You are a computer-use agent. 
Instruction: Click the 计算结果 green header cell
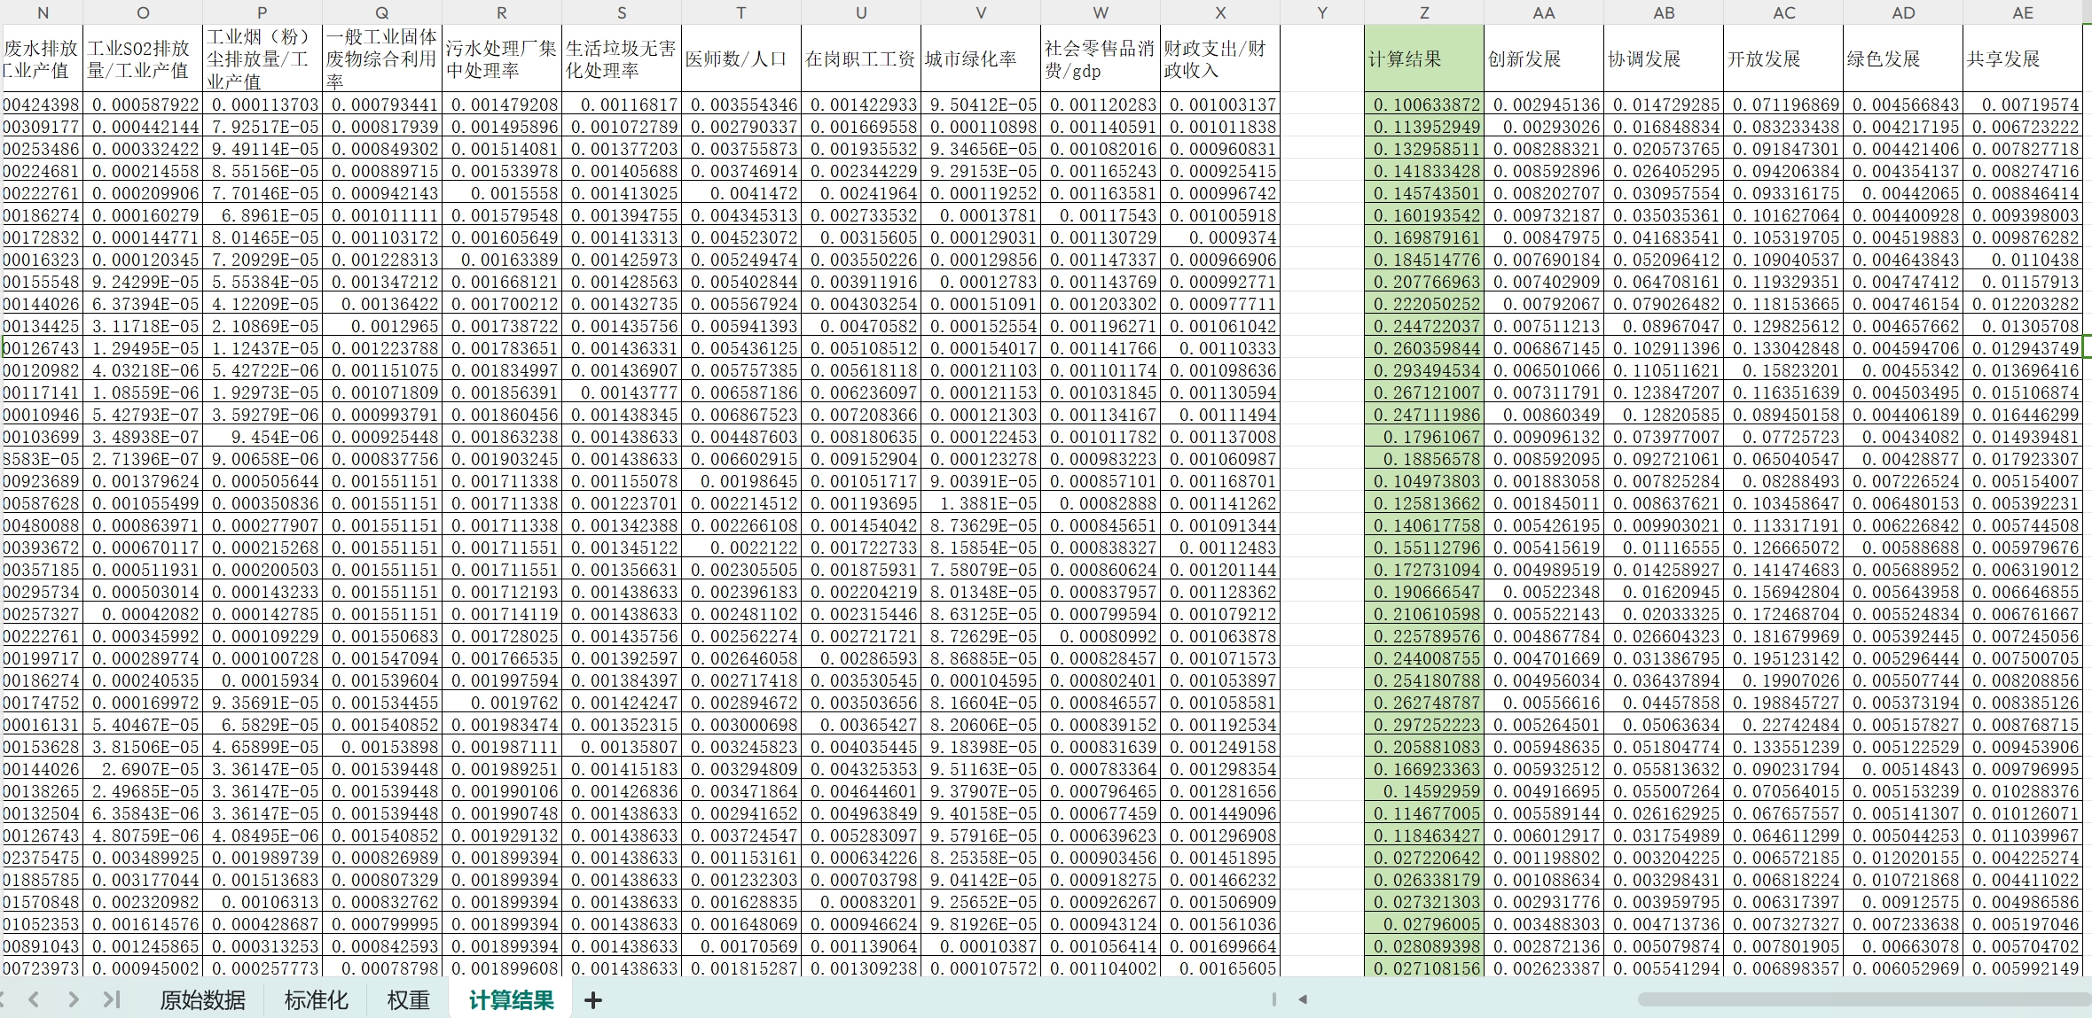click(1424, 58)
